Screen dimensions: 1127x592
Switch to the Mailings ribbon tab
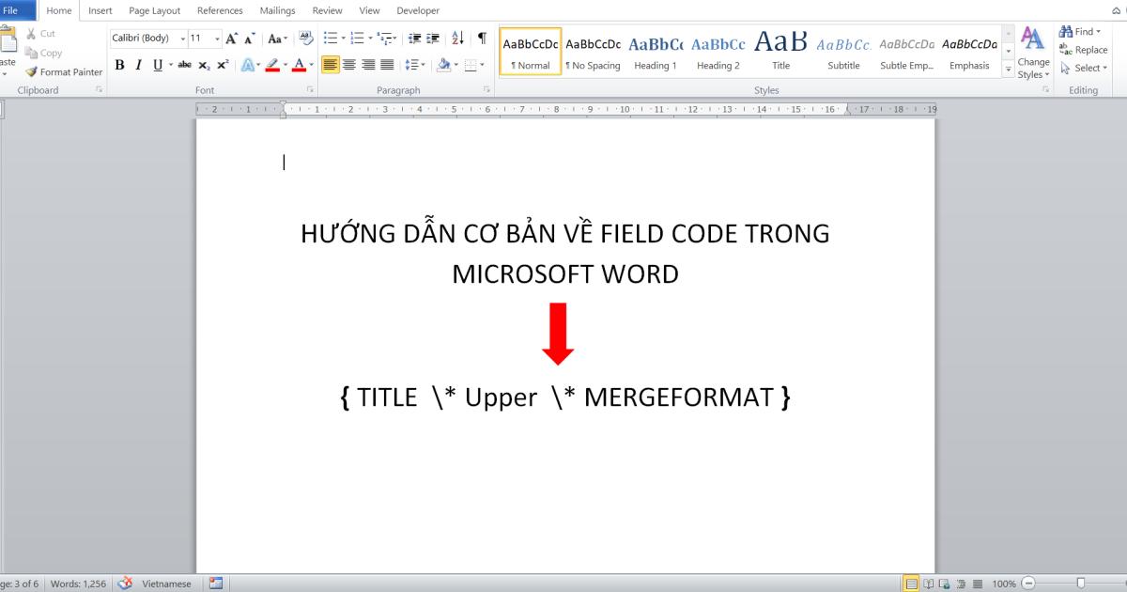(x=277, y=10)
